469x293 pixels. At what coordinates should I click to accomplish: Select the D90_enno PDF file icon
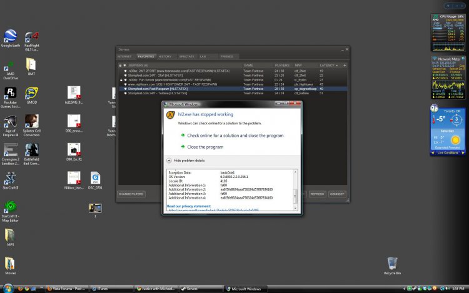(74, 123)
